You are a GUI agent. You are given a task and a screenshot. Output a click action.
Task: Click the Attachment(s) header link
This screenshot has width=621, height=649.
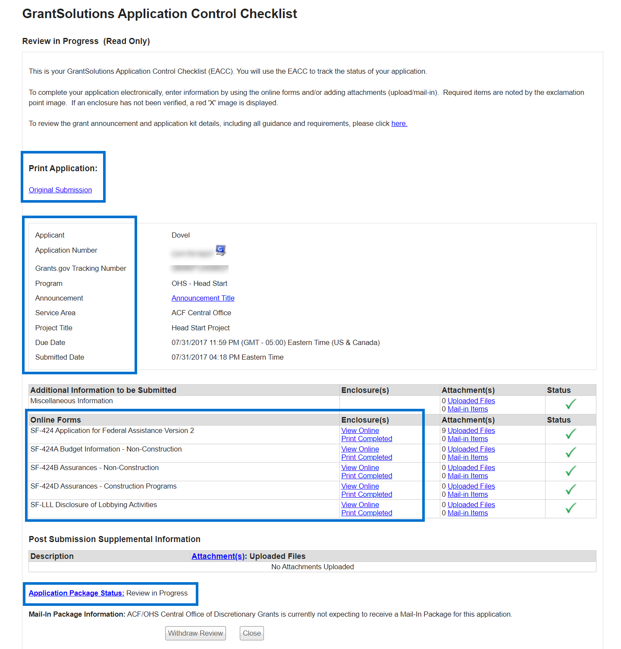tap(218, 556)
